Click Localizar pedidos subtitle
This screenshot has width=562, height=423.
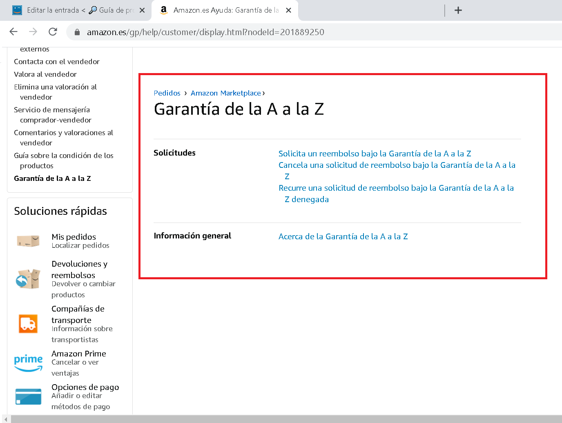click(80, 245)
